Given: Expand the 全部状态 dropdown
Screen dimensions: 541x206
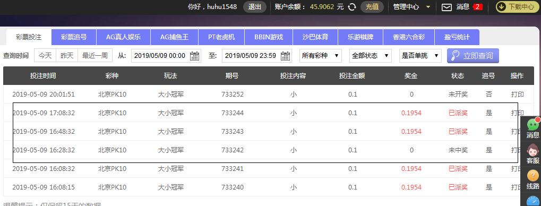Looking at the screenshot, I should coord(371,56).
